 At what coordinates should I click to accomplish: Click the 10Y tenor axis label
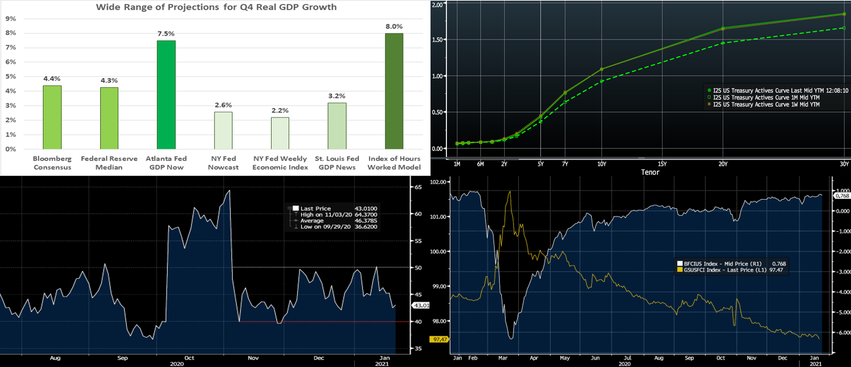[601, 164]
